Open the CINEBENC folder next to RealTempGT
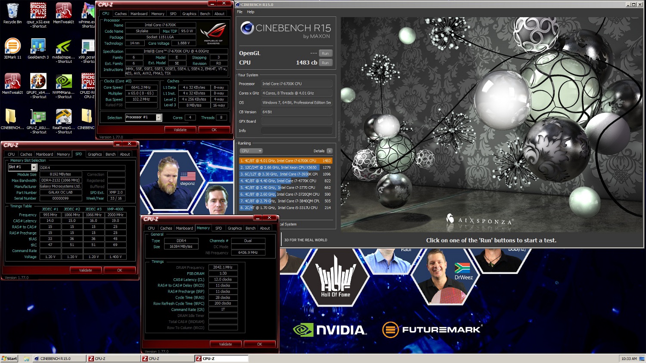This screenshot has height=363, width=646. 87,117
